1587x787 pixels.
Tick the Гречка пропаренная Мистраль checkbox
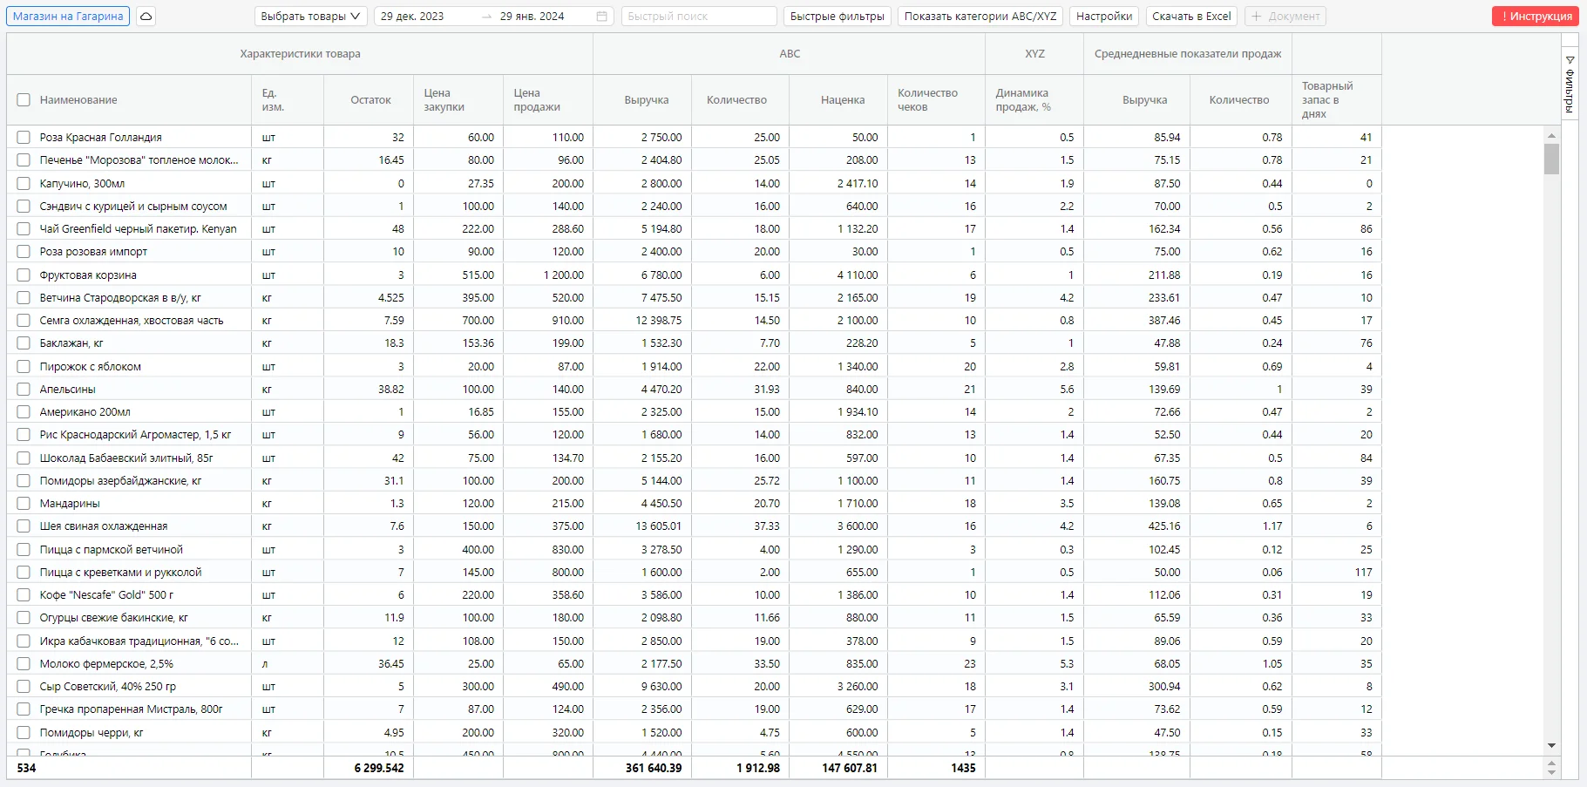pos(24,709)
